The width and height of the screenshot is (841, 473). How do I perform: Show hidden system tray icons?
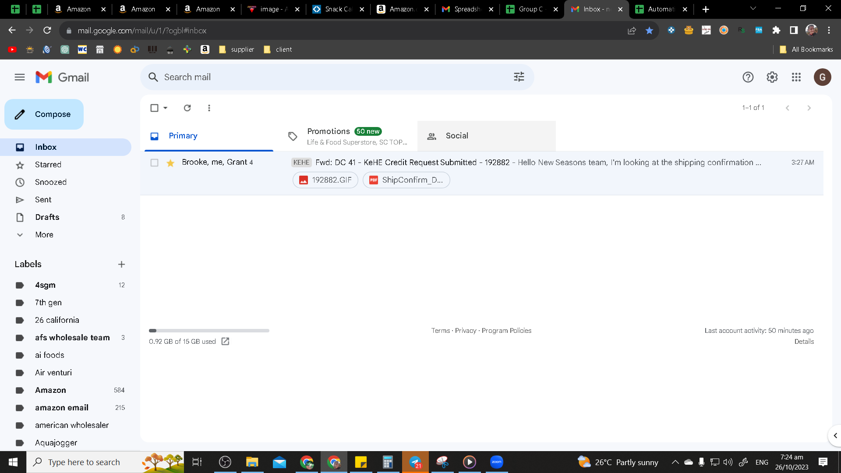coord(675,462)
